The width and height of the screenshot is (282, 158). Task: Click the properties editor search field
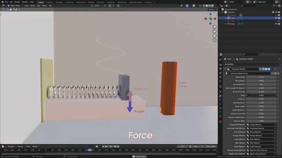250,54
